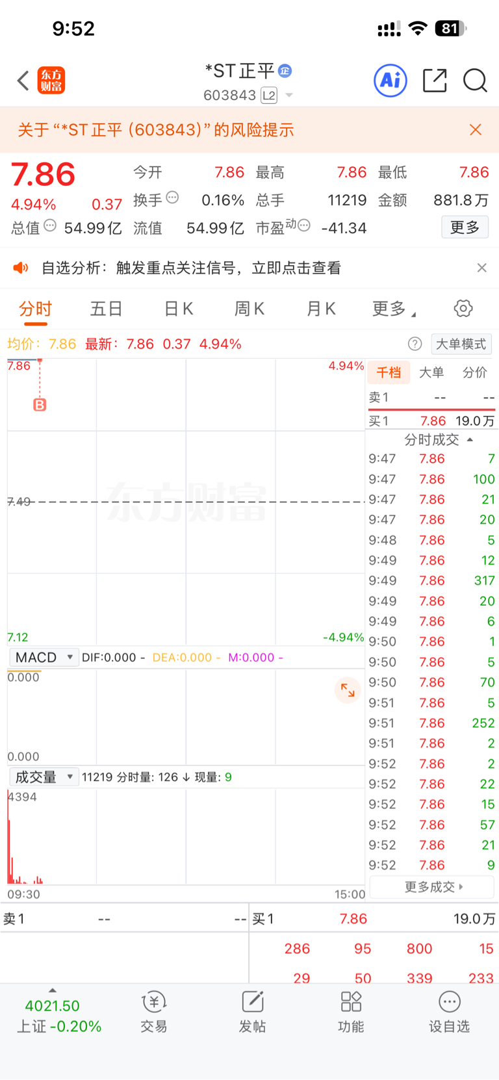The height and width of the screenshot is (1080, 499).
Task: Tap the L2 level badge
Action: [x=269, y=96]
